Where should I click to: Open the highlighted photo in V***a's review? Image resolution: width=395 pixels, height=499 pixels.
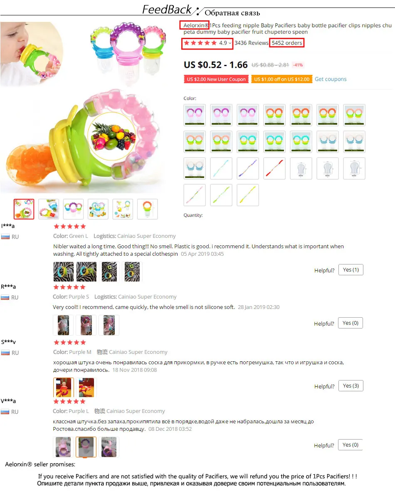pyautogui.click(x=86, y=447)
